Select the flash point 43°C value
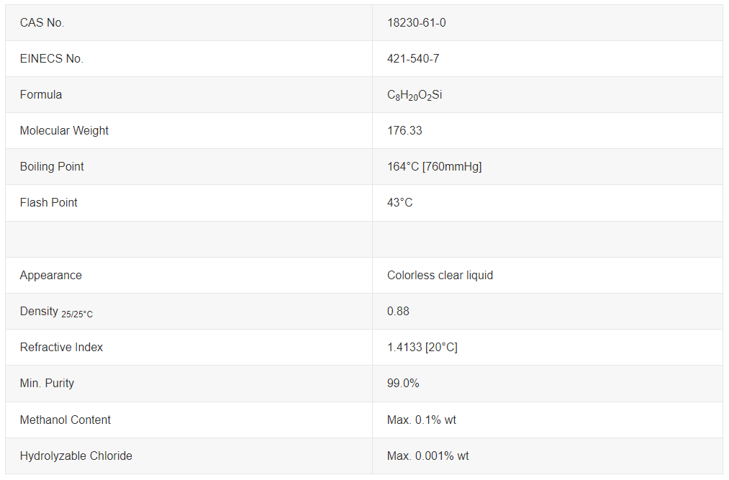The image size is (729, 480). tap(400, 203)
